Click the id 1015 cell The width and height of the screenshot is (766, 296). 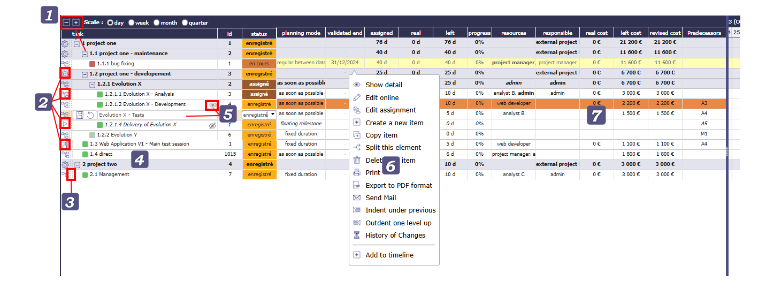[x=229, y=154]
